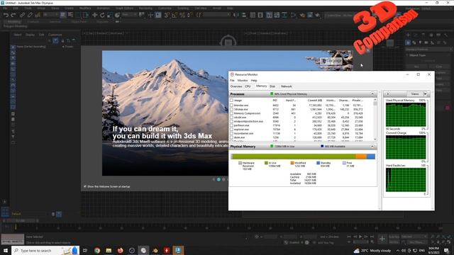Check the explorer.exe process checkbox
The image size is (454, 255).
click(x=232, y=130)
